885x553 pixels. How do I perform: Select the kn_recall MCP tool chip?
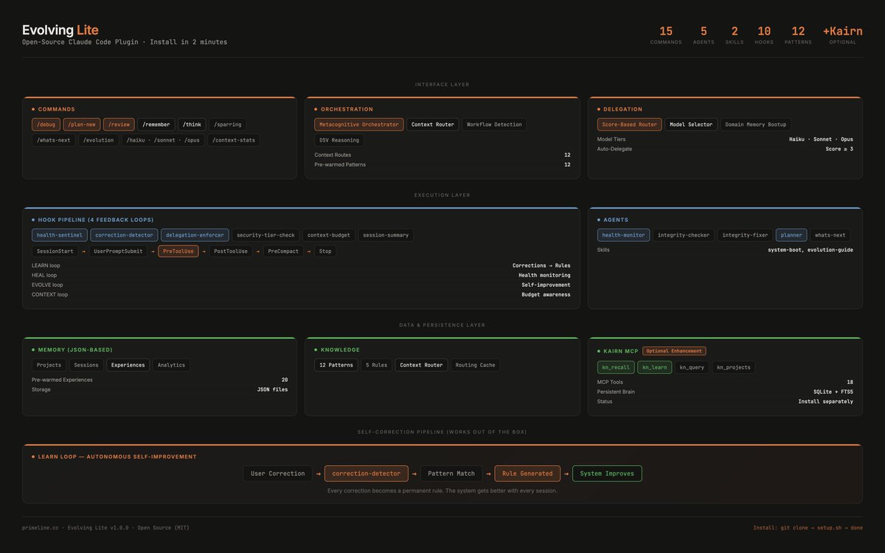[616, 367]
